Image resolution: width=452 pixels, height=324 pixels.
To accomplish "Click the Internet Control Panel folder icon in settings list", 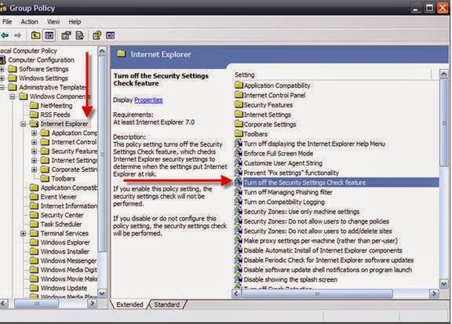I will pyautogui.click(x=239, y=95).
